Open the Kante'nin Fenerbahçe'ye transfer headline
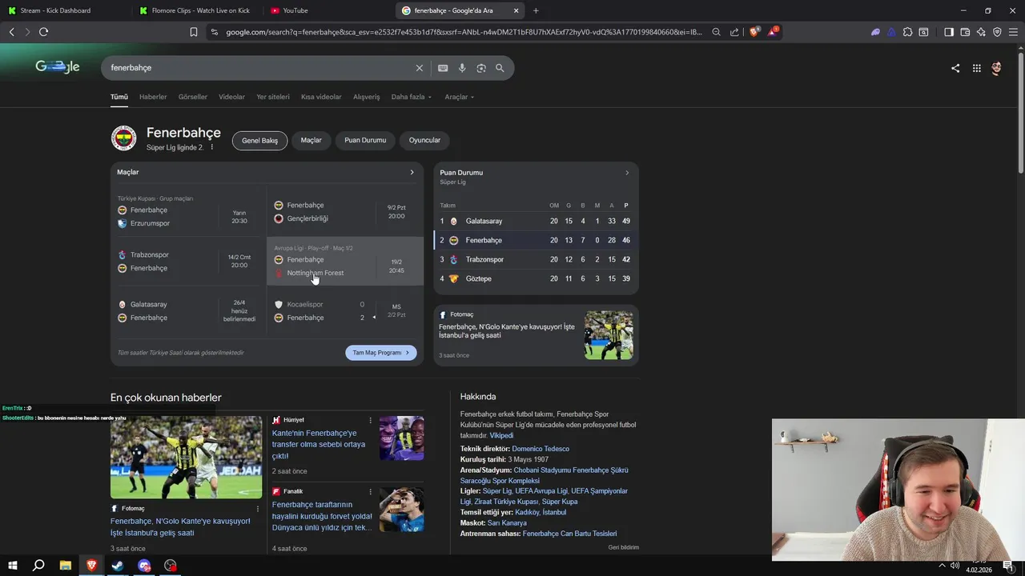 click(x=319, y=444)
